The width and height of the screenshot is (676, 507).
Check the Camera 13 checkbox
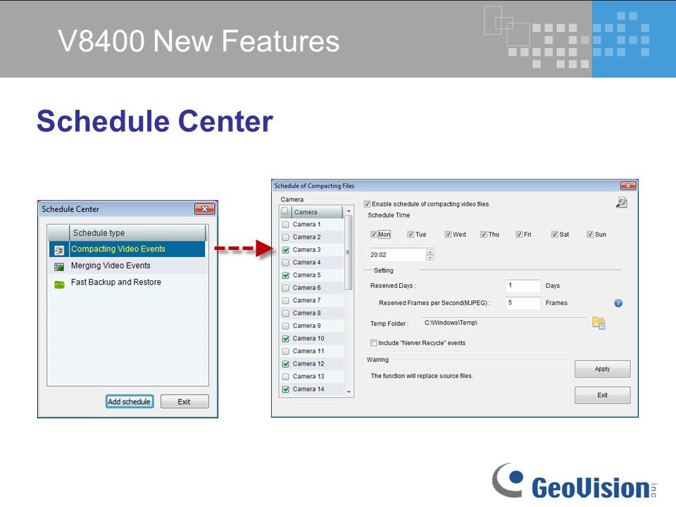(x=285, y=377)
